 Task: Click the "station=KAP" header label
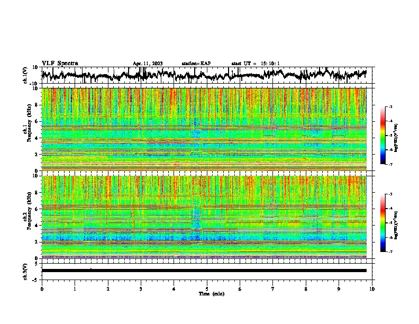click(196, 64)
